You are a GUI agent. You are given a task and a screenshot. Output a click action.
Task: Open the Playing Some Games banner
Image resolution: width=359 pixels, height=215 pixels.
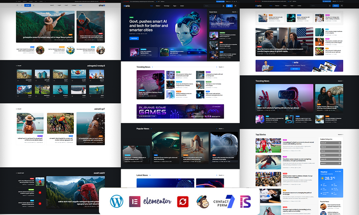pos(180,111)
